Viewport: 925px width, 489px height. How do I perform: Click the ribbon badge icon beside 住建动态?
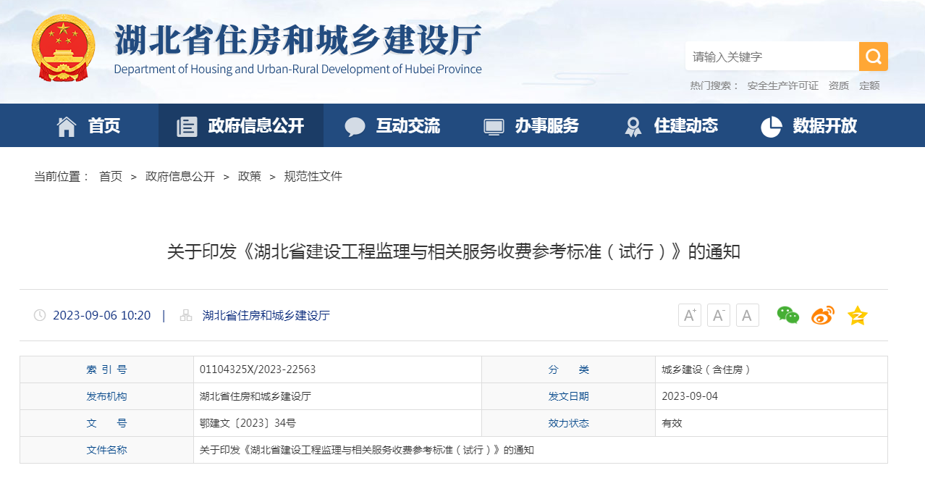pyautogui.click(x=633, y=127)
